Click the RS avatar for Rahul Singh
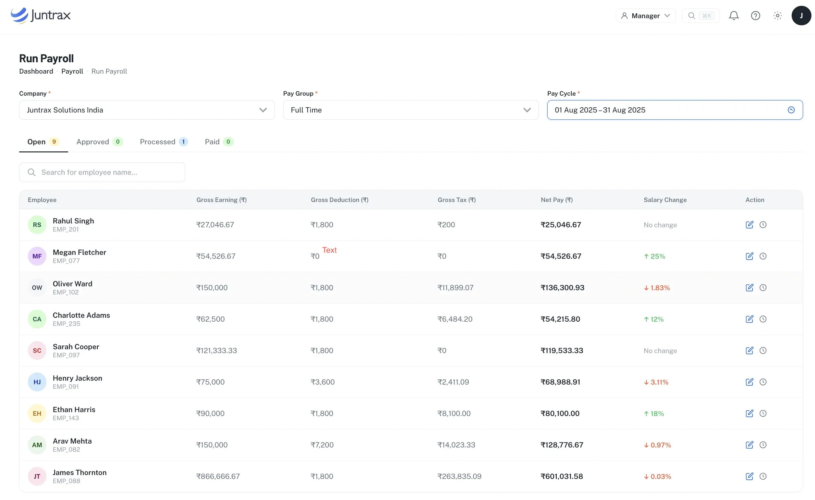This screenshot has width=815, height=500. [x=37, y=225]
